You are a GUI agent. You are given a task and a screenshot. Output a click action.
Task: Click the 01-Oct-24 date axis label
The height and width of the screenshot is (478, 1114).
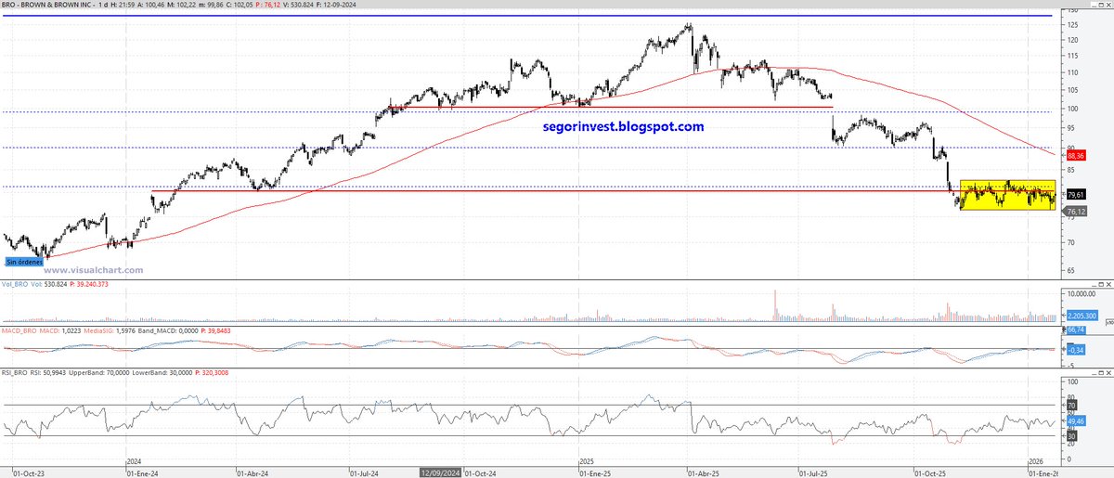pos(481,472)
